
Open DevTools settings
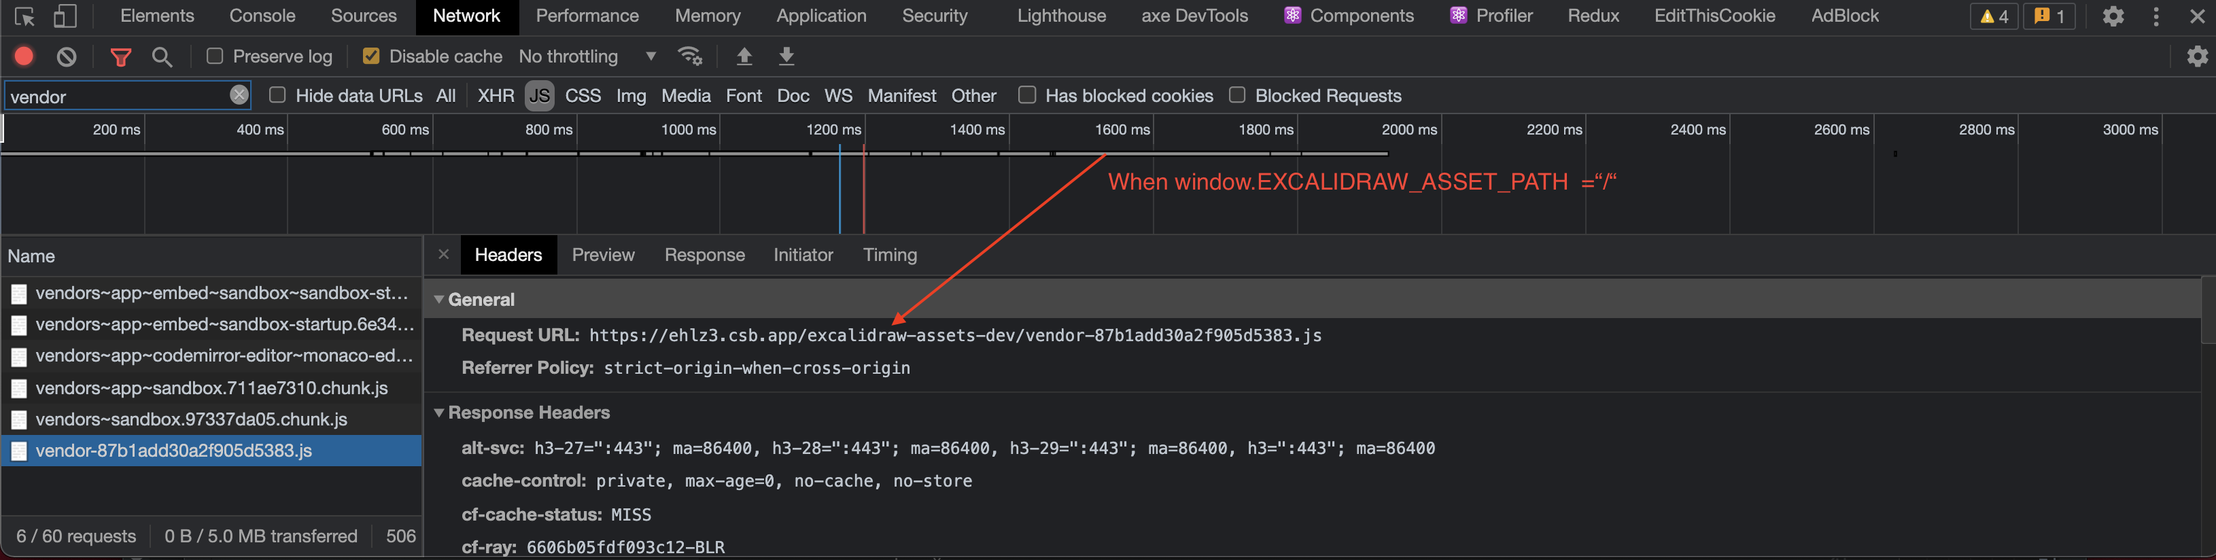(x=2113, y=16)
